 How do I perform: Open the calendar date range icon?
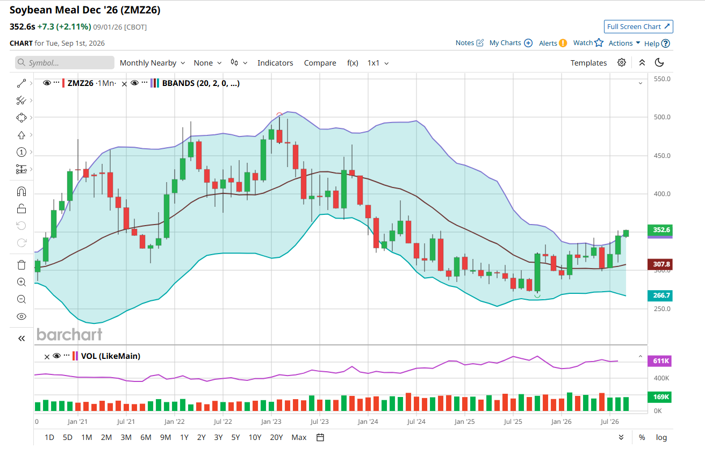coord(320,437)
